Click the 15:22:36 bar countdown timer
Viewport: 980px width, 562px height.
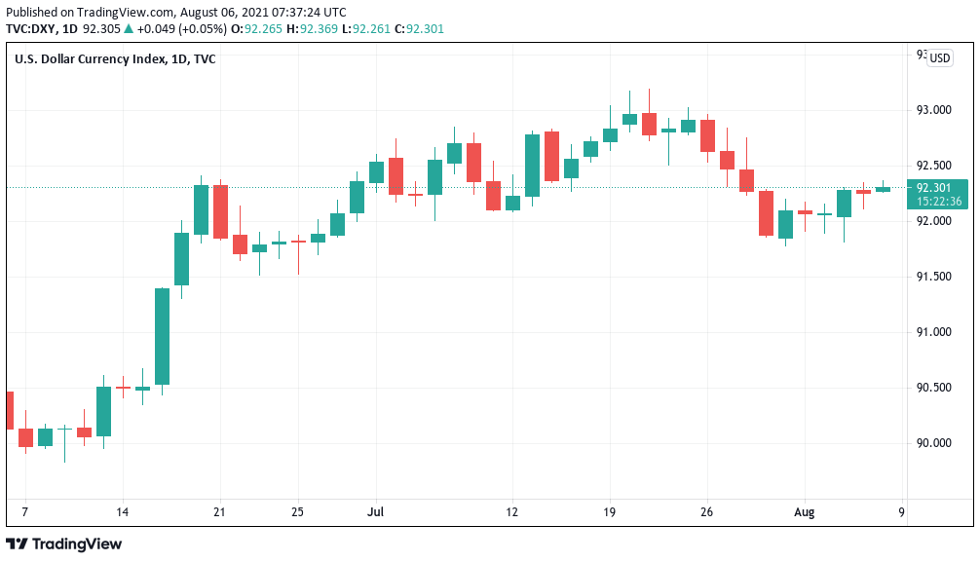[936, 202]
